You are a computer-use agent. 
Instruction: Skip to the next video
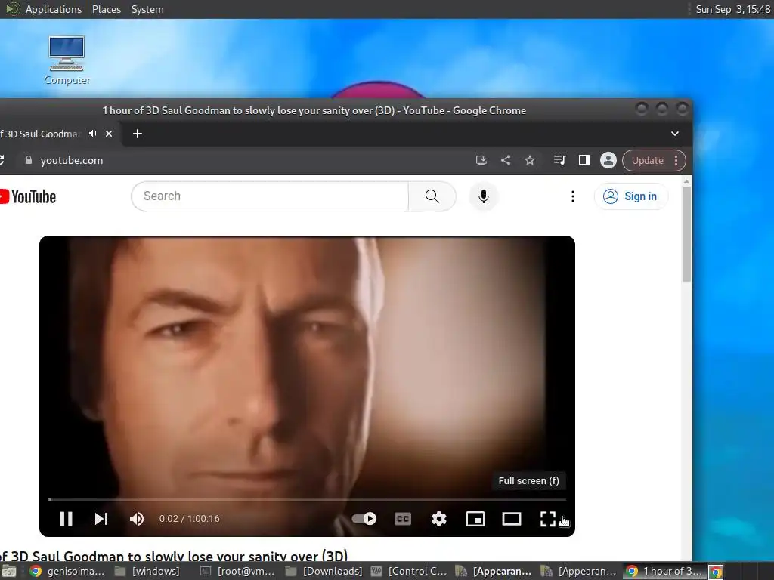click(101, 519)
